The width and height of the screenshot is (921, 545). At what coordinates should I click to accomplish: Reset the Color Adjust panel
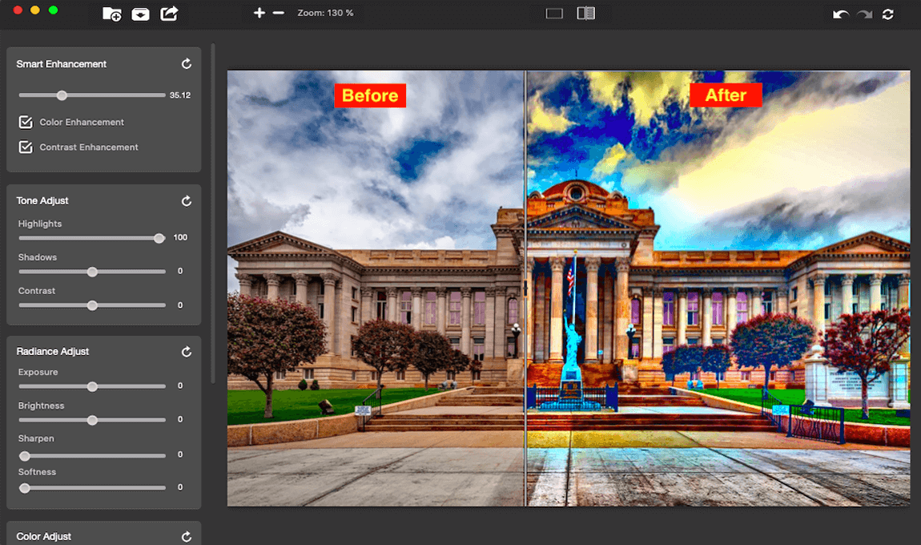[x=186, y=536]
